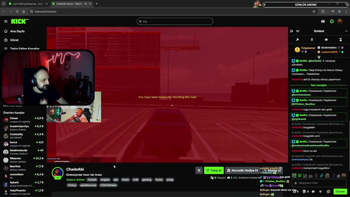
Task: Send message with Gönder button
Action: pos(340,192)
